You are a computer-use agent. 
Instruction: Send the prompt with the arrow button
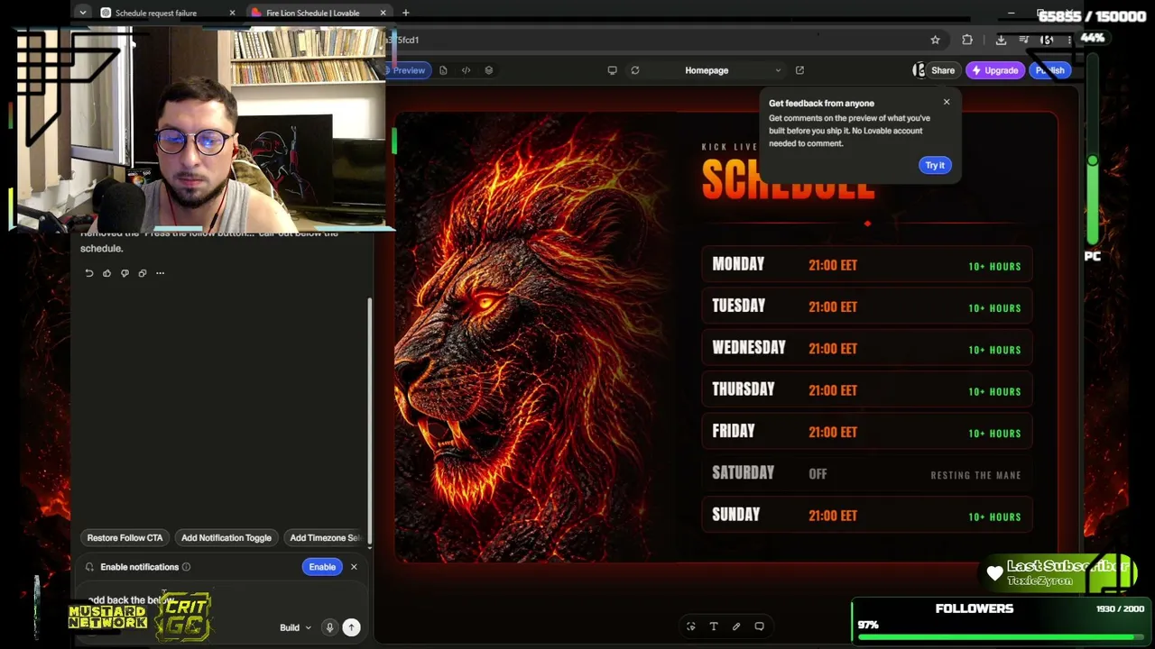(351, 627)
